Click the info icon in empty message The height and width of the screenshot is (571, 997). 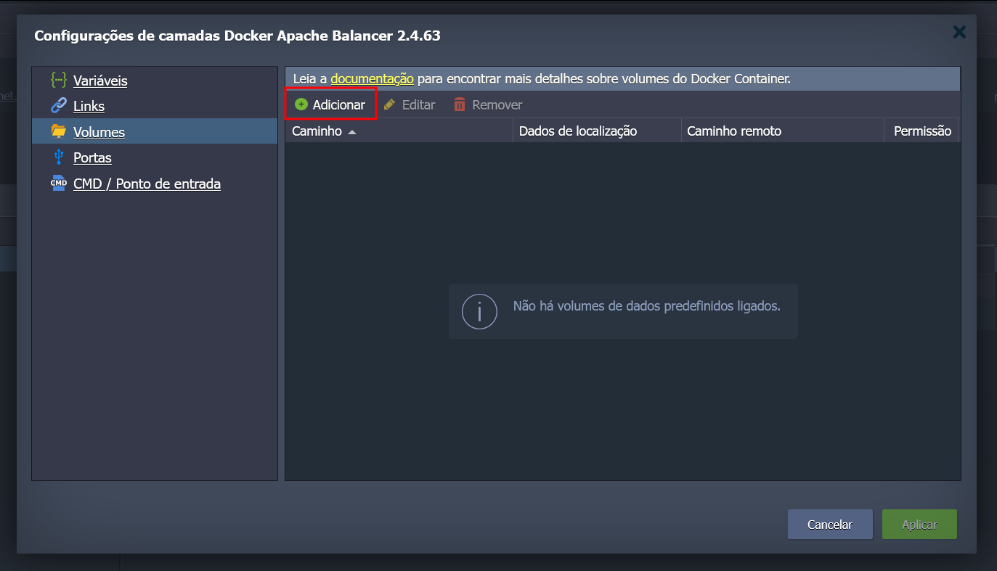[479, 311]
